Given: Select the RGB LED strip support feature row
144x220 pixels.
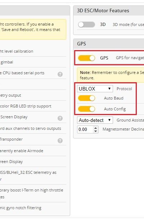Looking at the screenshot, I should point(33,106).
